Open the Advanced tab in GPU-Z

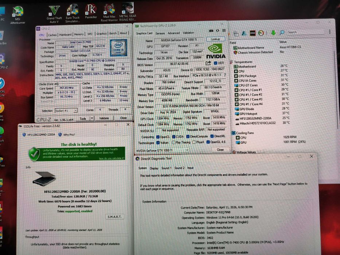174,33
